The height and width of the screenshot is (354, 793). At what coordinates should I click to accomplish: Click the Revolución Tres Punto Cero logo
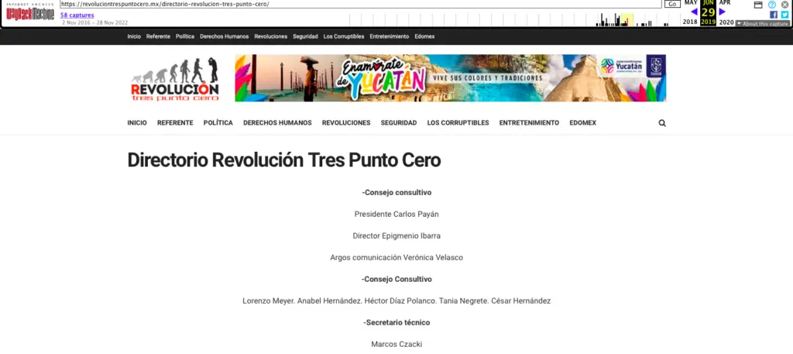point(175,79)
